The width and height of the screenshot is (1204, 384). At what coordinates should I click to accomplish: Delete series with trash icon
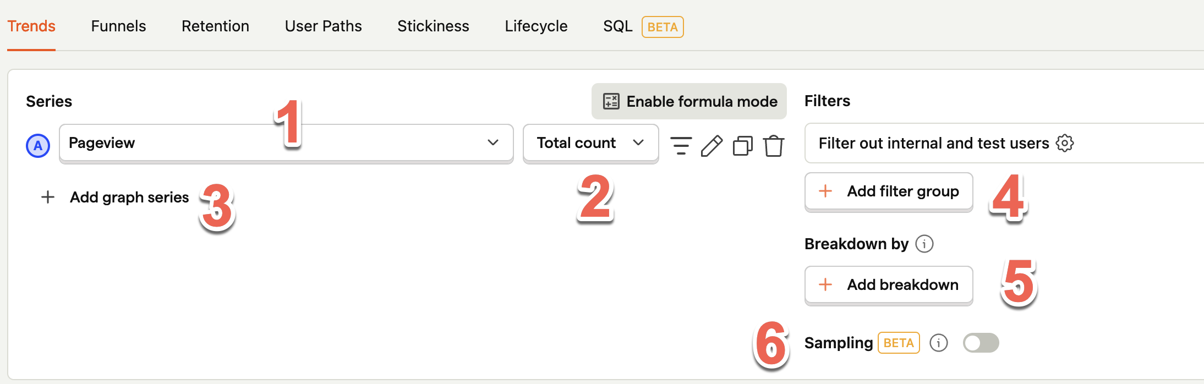pos(774,146)
